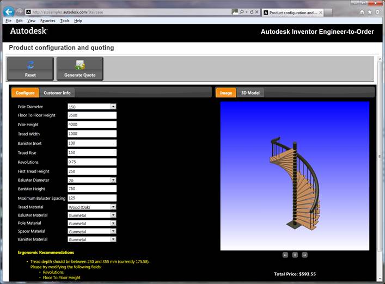
Task: Open the browser Home icon
Action: (362, 12)
